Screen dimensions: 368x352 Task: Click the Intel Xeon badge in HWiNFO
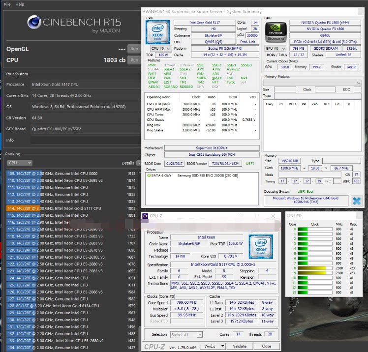[157, 32]
